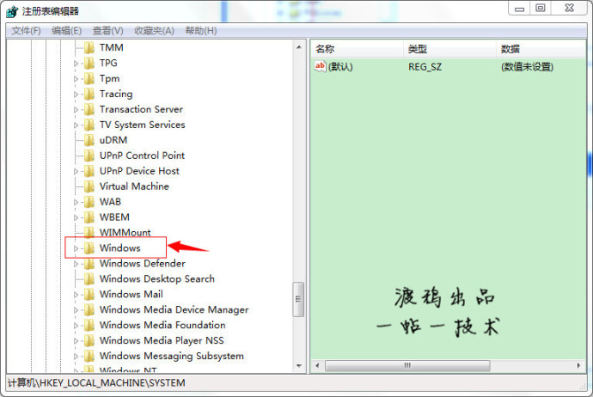Click the uDRM folder icon
This screenshot has height=397, width=593.
(x=89, y=140)
